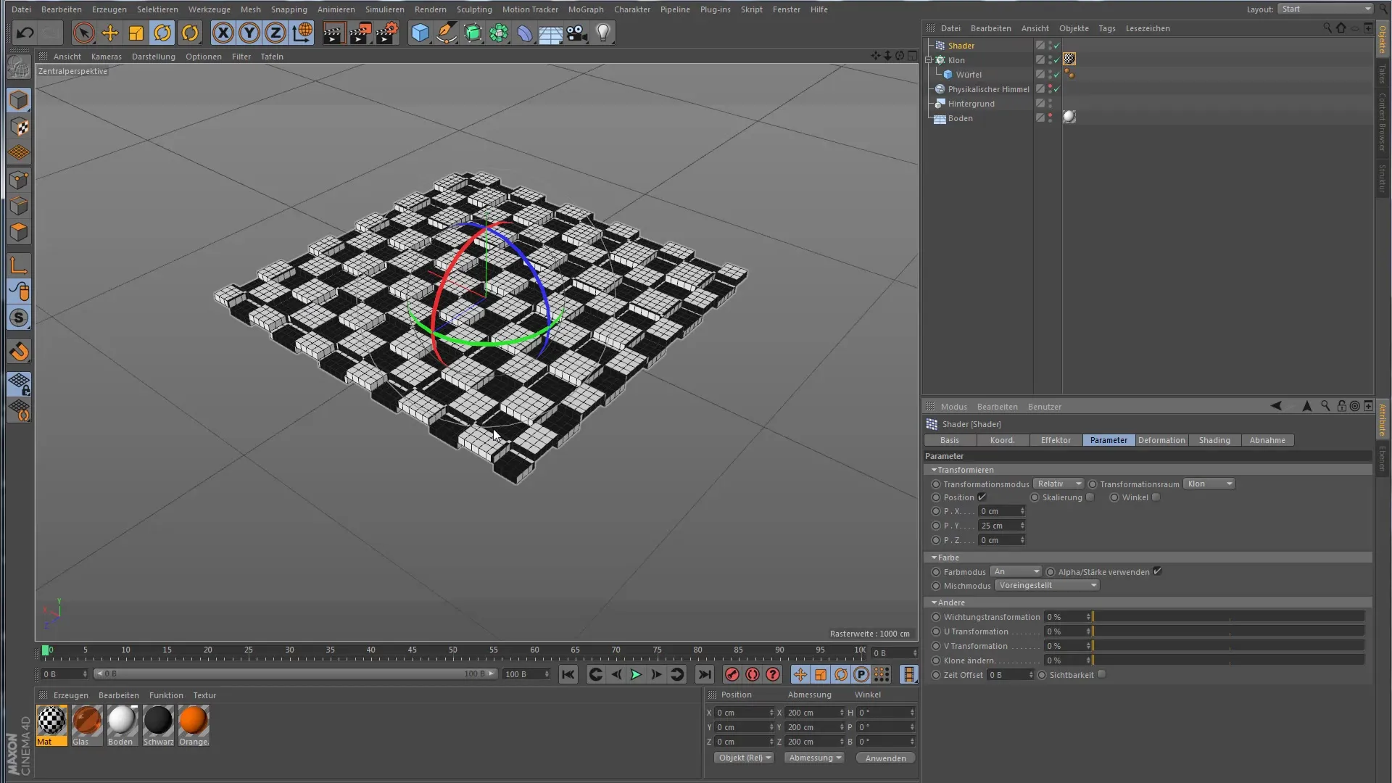
Task: Select the Würfel object in tree
Action: coord(969,75)
